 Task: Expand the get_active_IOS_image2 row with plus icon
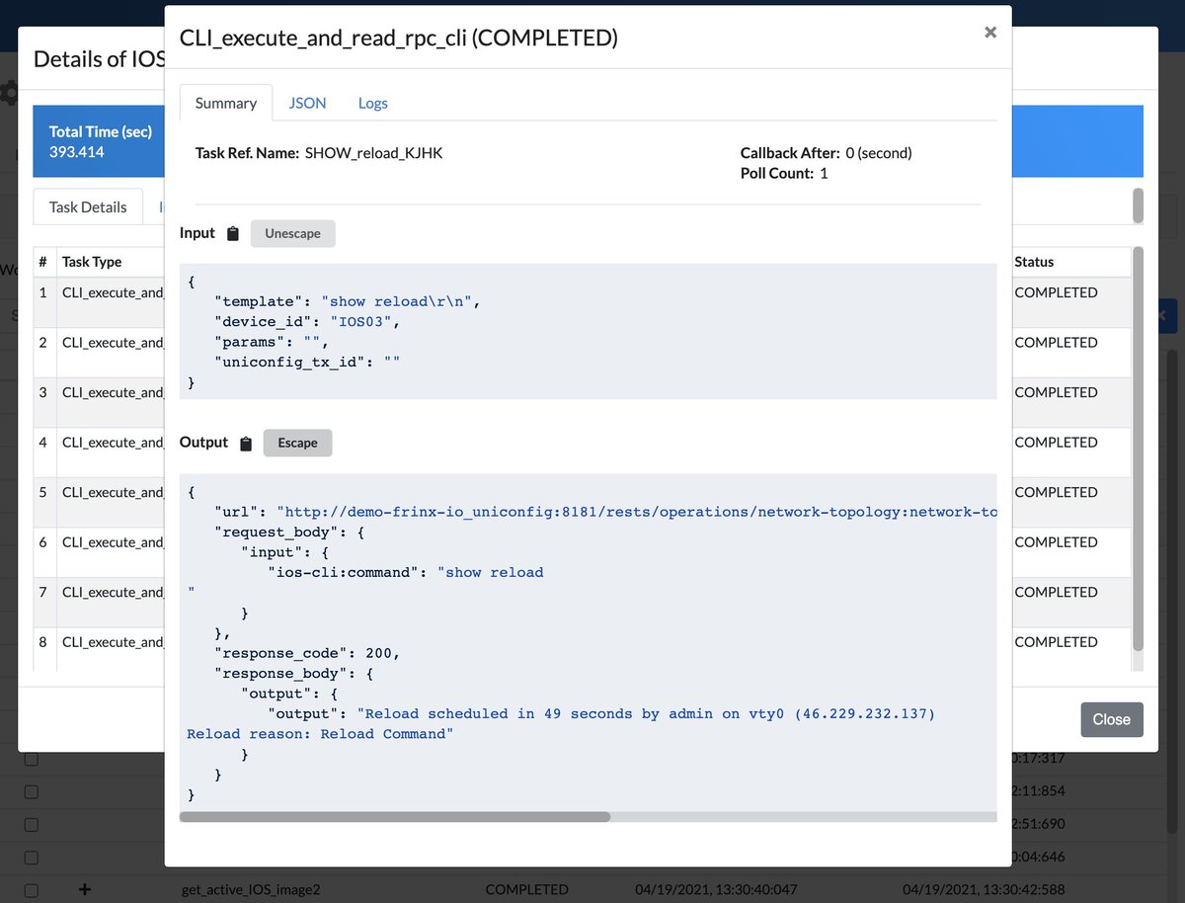coord(85,889)
